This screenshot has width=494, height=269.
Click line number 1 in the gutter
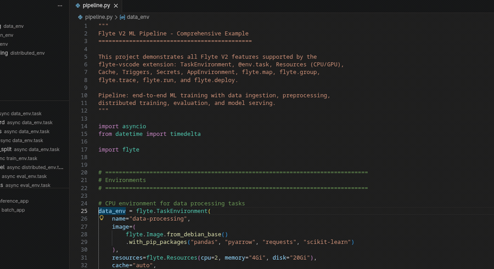click(x=86, y=26)
